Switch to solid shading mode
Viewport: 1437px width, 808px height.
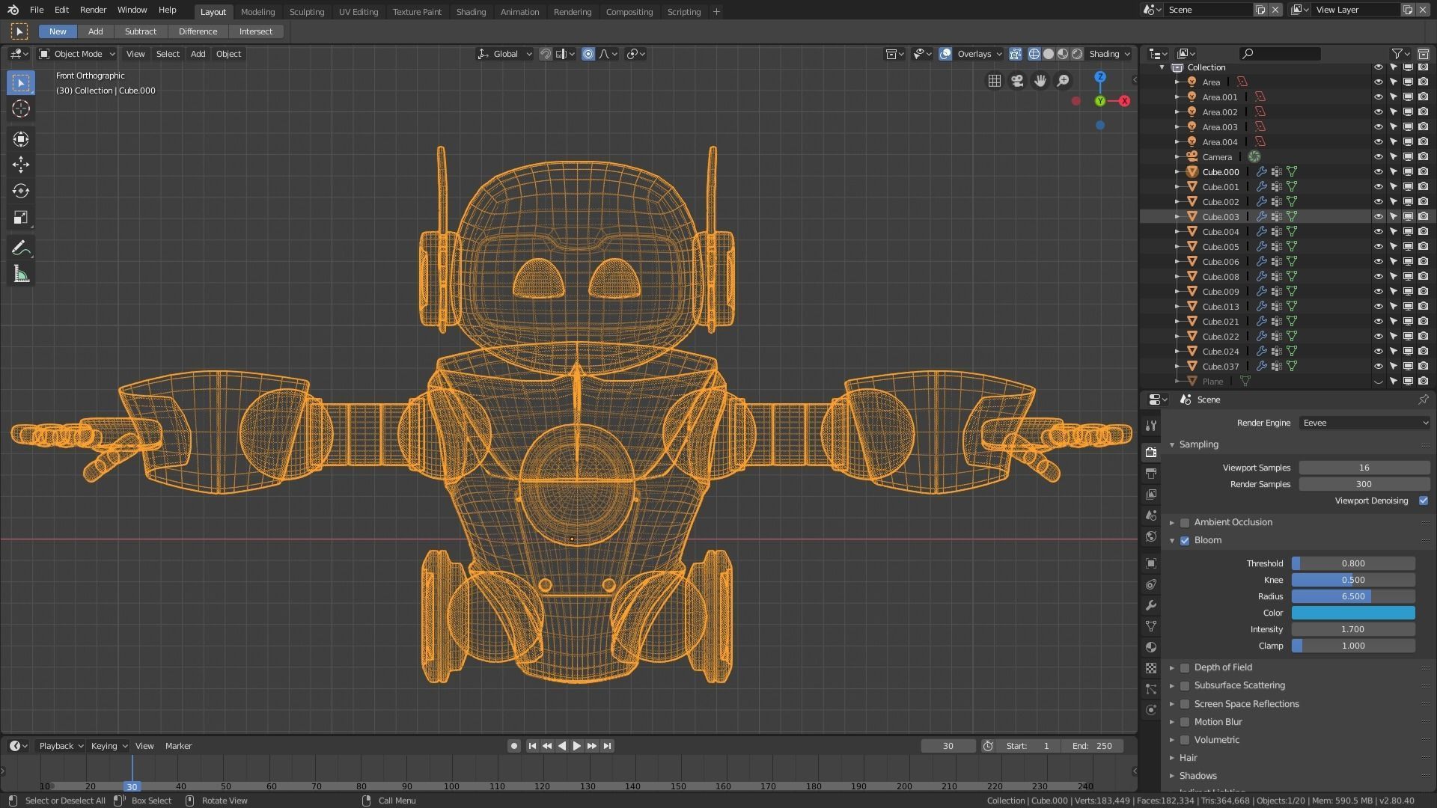click(1049, 54)
